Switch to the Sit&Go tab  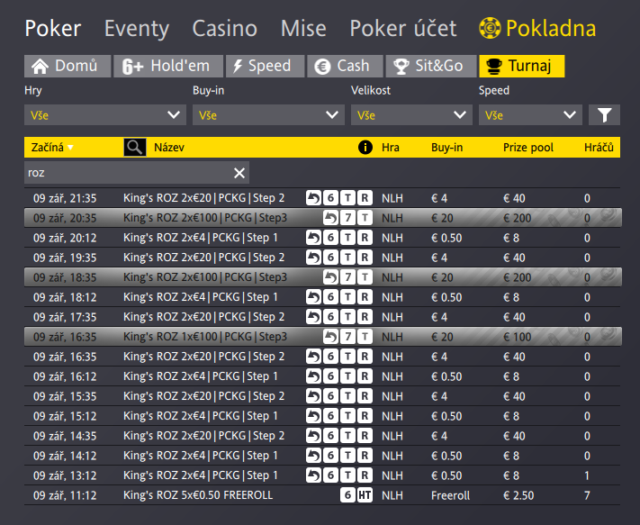click(x=429, y=66)
